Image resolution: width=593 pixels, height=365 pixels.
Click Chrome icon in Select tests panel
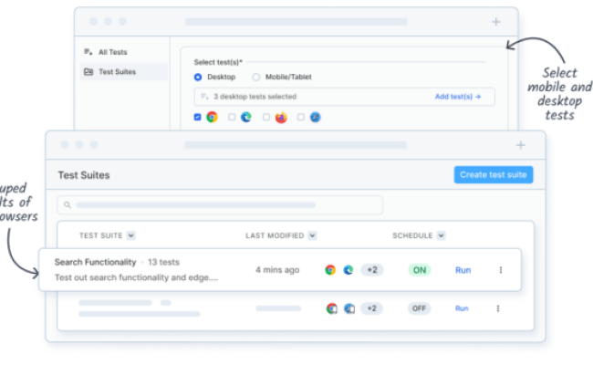coord(213,117)
